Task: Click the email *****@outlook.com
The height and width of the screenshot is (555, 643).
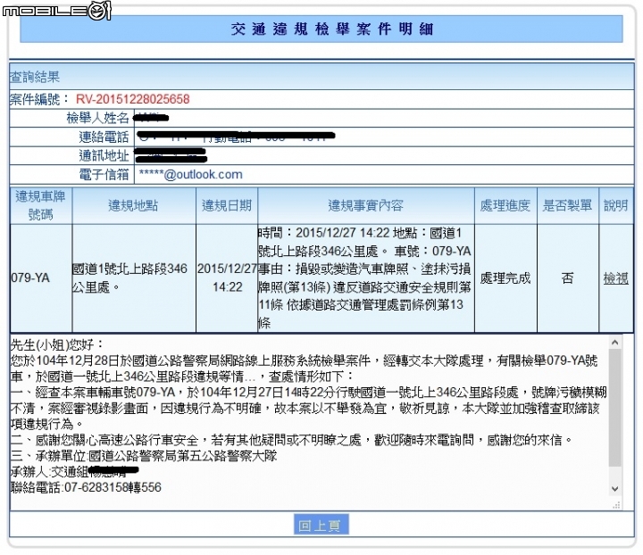Action: coord(191,175)
